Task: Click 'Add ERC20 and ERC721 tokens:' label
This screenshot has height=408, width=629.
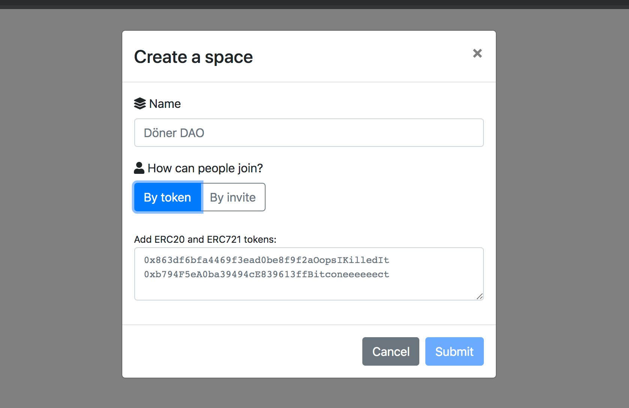Action: coord(205,239)
